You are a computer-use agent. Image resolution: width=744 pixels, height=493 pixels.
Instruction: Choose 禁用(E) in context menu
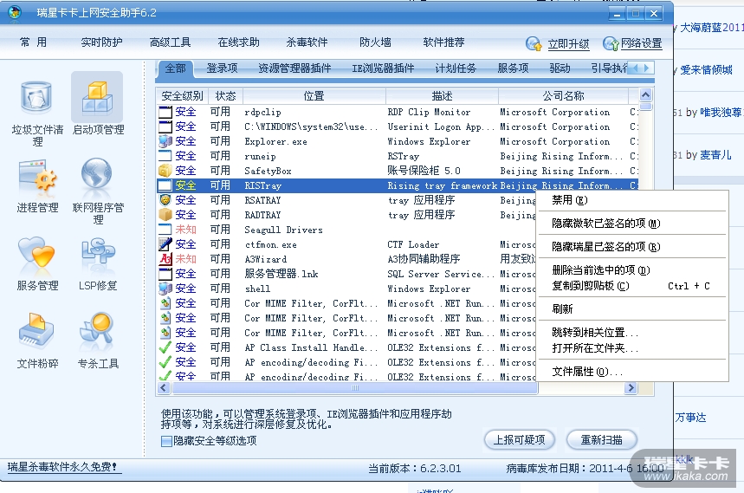pyautogui.click(x=632, y=200)
